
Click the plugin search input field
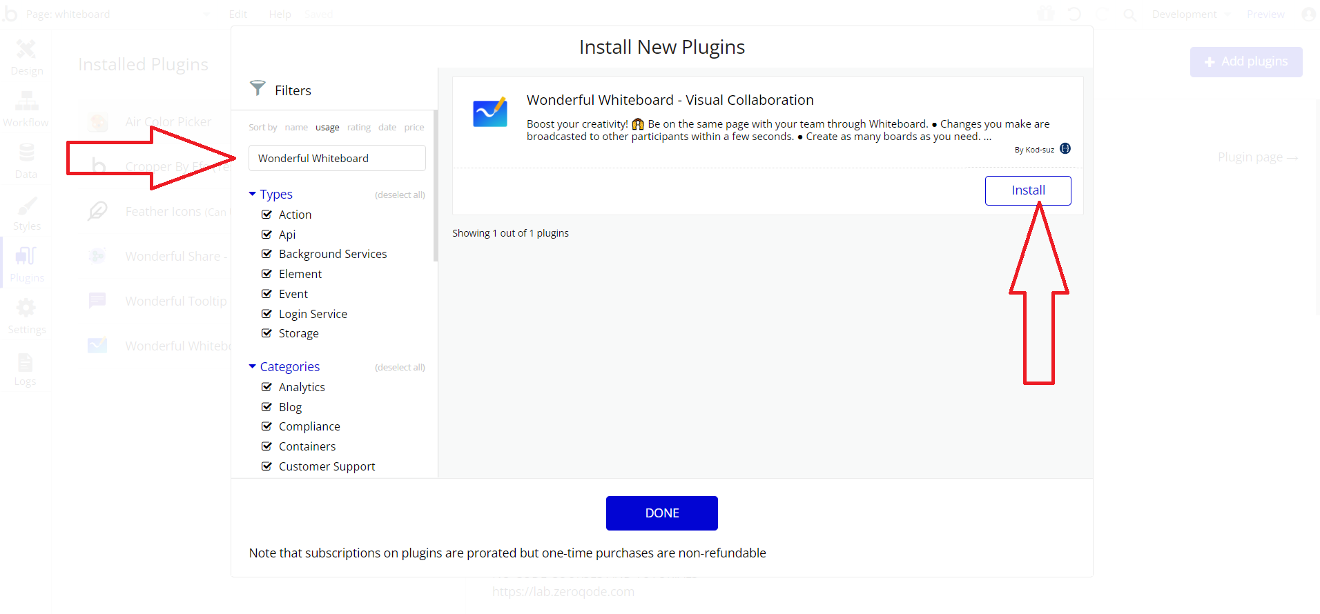point(337,158)
